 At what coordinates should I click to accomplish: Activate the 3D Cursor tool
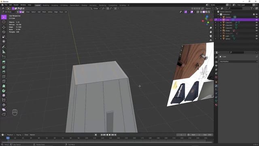pos(4,22)
